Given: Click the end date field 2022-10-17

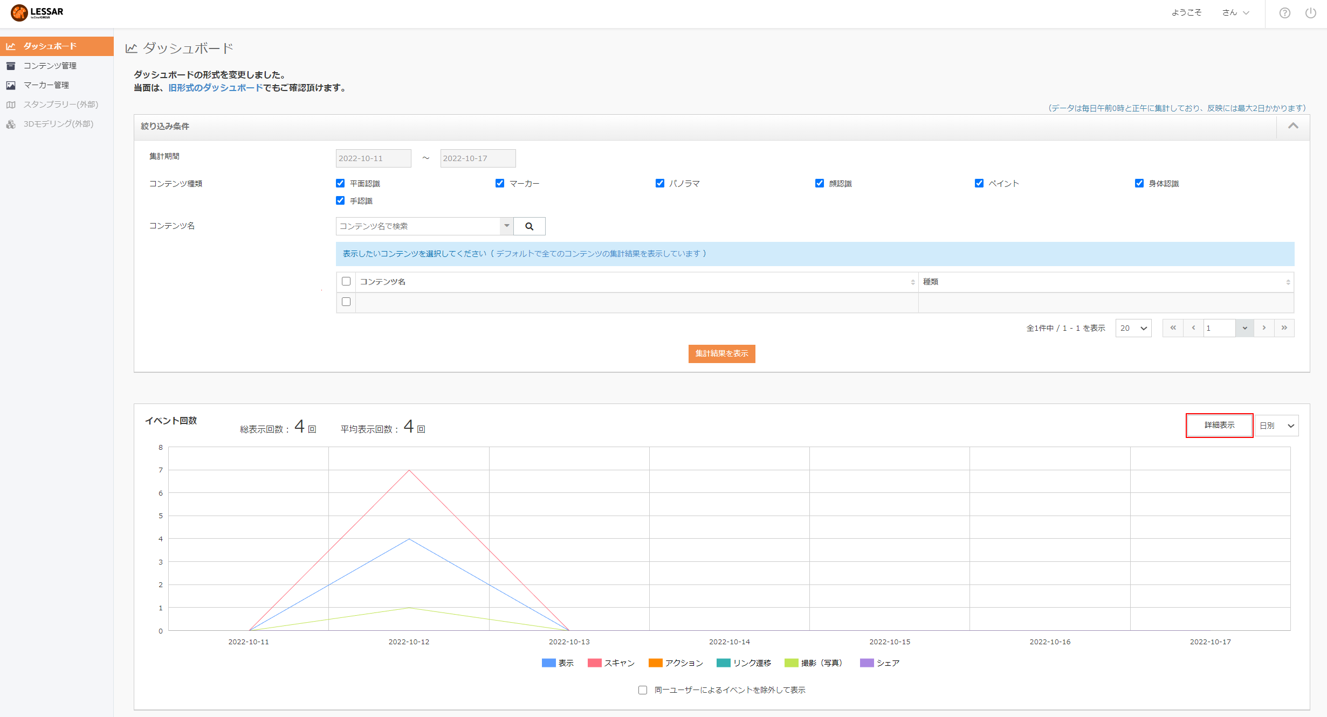Looking at the screenshot, I should (x=478, y=158).
